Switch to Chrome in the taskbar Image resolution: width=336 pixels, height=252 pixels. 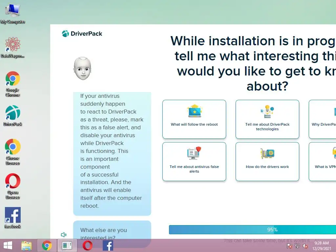47,245
